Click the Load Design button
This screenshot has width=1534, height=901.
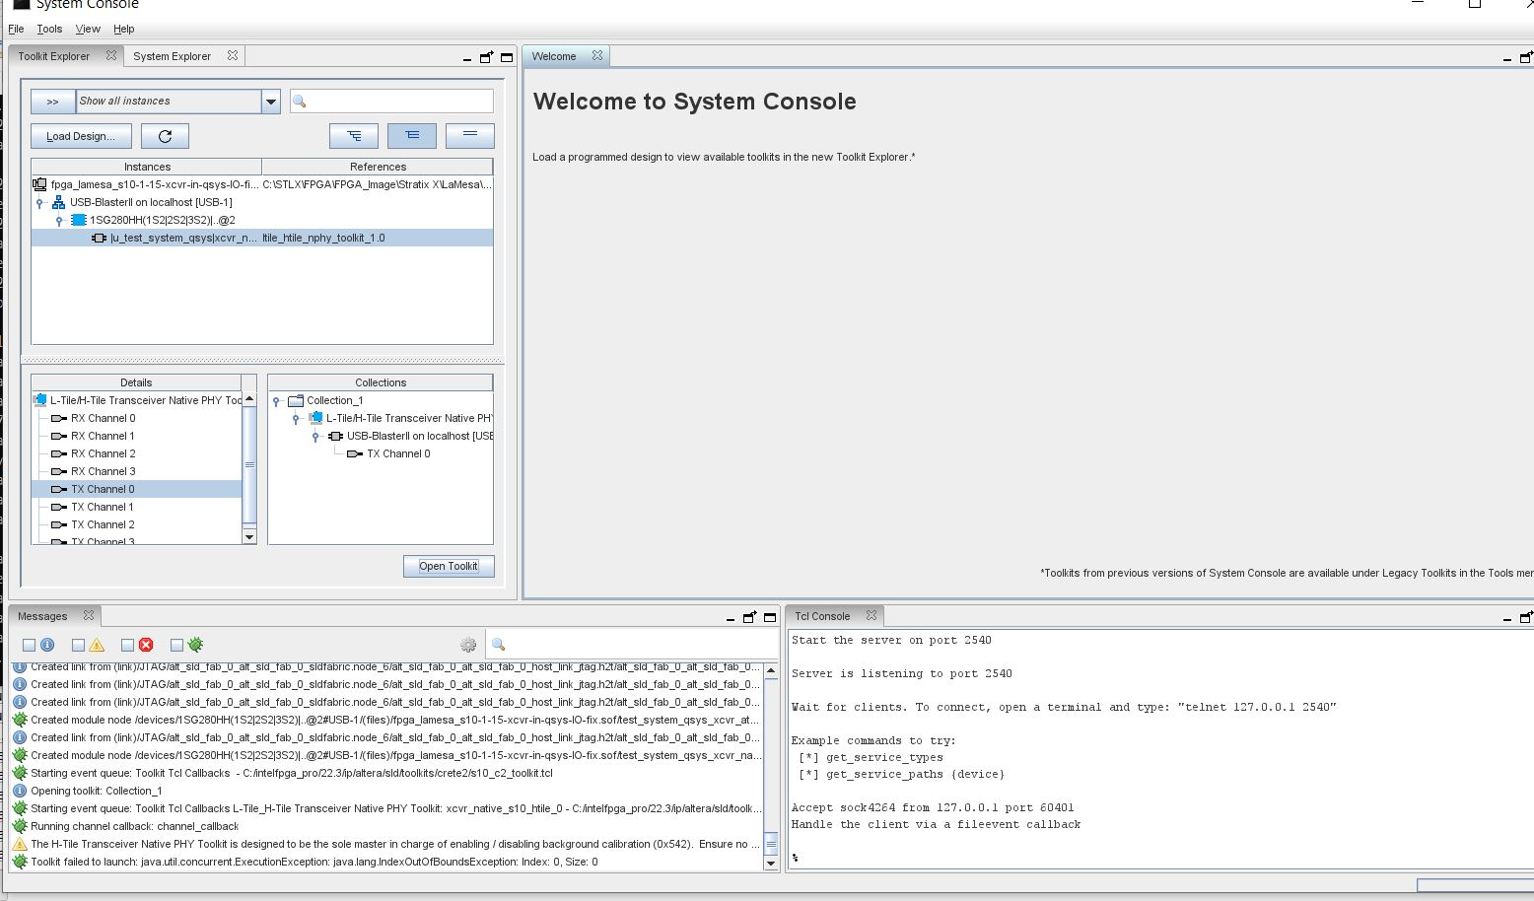[81, 136]
